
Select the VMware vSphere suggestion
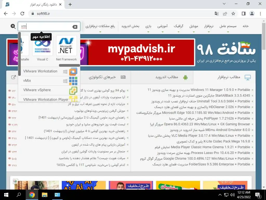49,90
